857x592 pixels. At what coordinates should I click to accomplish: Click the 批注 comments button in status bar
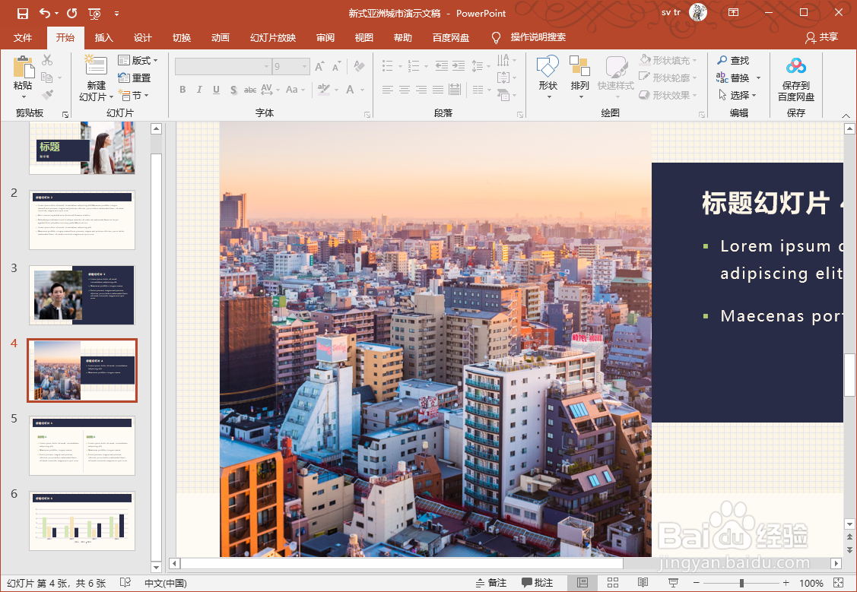tap(537, 583)
